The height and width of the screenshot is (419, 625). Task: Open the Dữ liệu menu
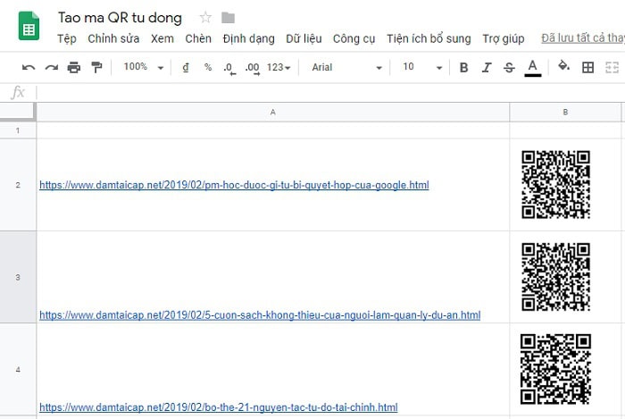pyautogui.click(x=304, y=38)
